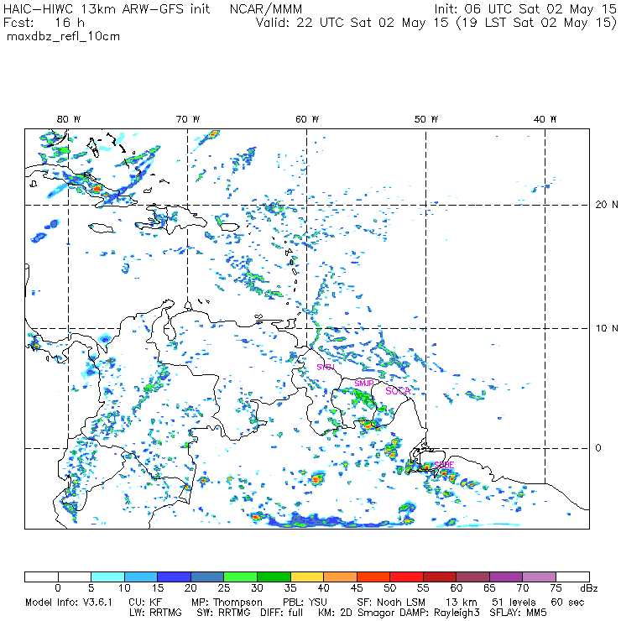Click the '35' tick label on legend

tap(290, 588)
